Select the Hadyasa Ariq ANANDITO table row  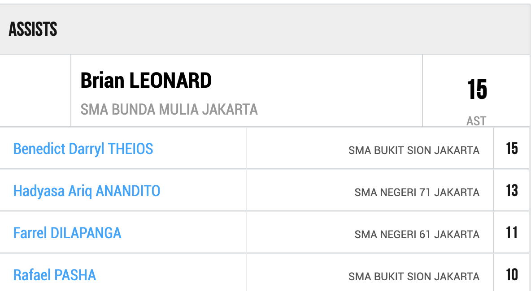(x=265, y=190)
